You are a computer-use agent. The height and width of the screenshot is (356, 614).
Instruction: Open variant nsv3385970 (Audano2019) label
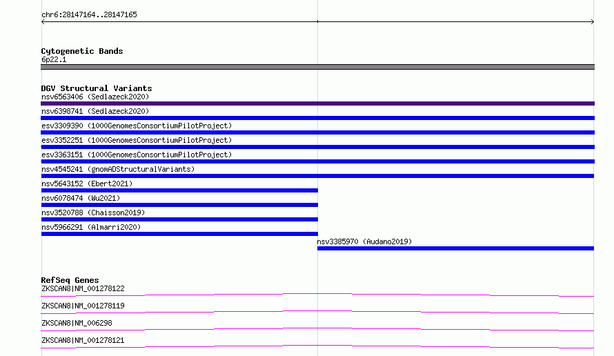pyautogui.click(x=364, y=241)
